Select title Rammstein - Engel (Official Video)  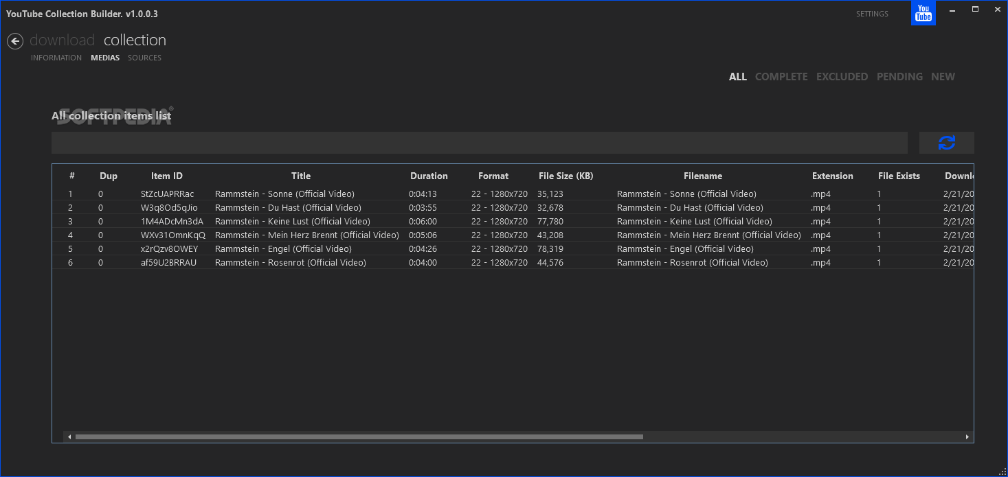(x=283, y=249)
